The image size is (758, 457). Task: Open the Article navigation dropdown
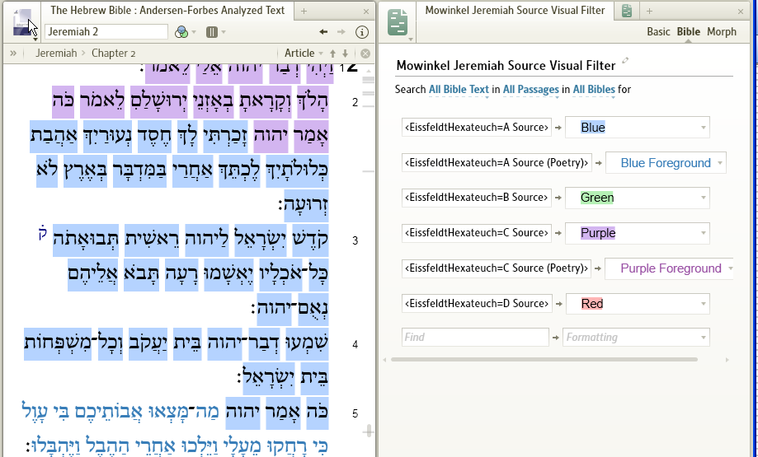click(304, 53)
